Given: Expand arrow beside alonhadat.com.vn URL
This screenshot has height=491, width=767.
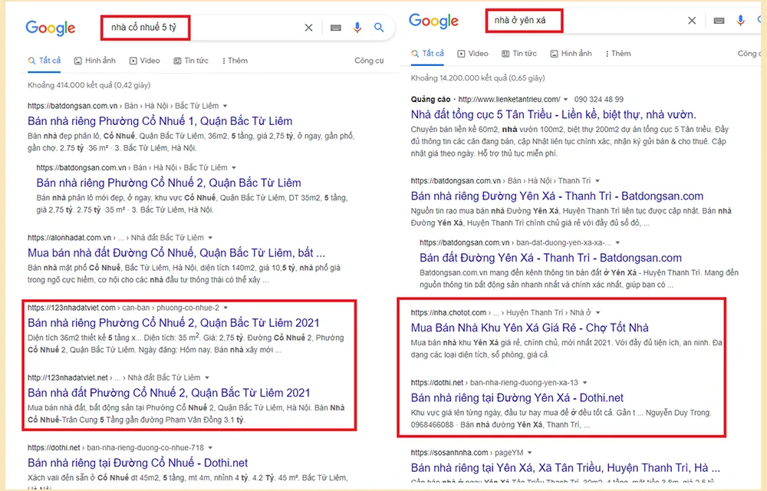Looking at the screenshot, I should coord(210,238).
